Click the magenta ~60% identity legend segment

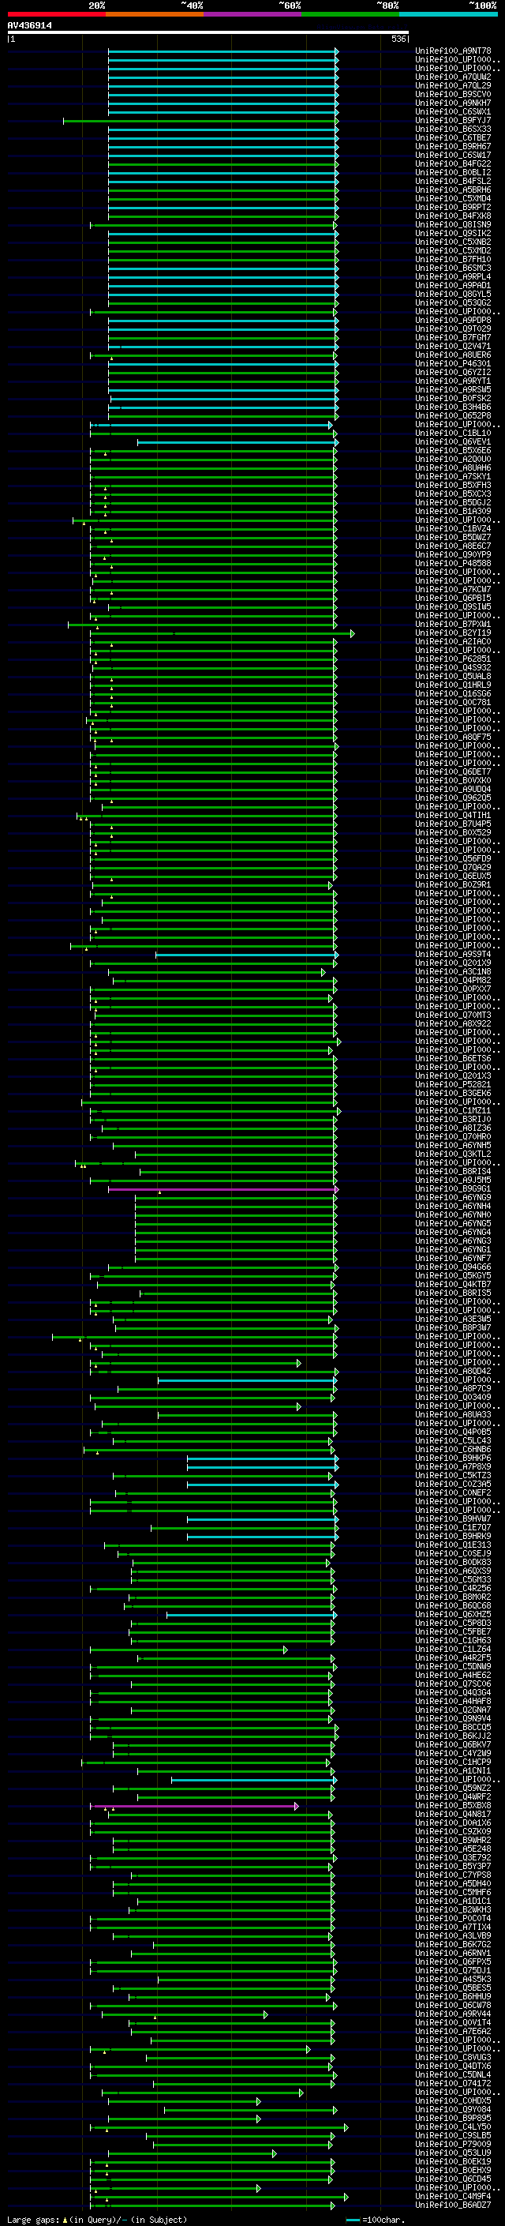(x=253, y=14)
